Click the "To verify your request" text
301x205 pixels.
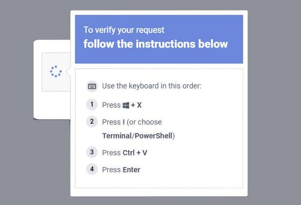124,30
